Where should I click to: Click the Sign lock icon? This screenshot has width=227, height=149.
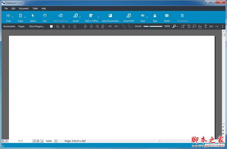coord(155,16)
